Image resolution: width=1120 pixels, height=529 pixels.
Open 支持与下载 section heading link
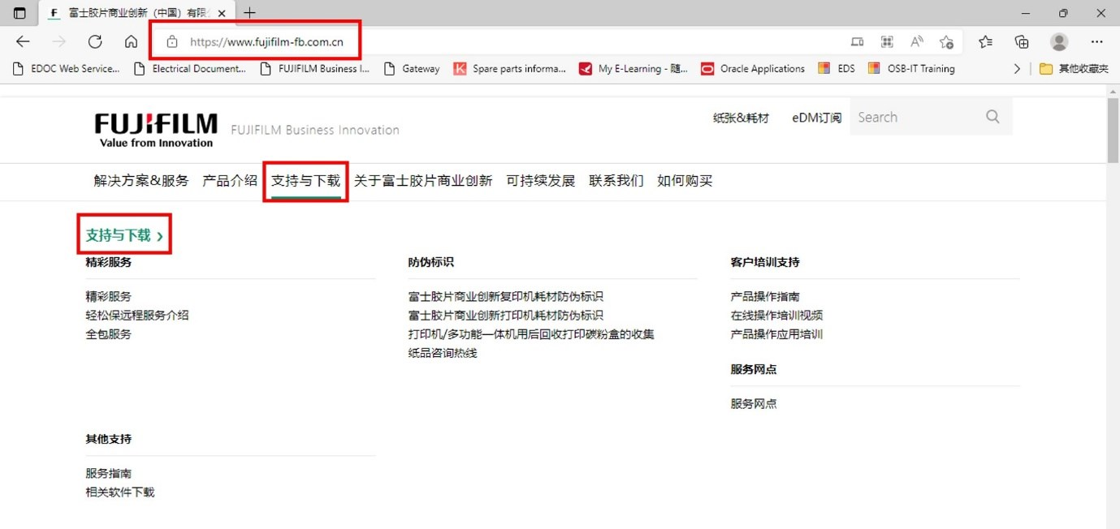[124, 235]
